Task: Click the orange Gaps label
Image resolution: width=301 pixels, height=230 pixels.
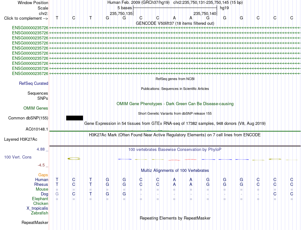Action: tap(43, 175)
